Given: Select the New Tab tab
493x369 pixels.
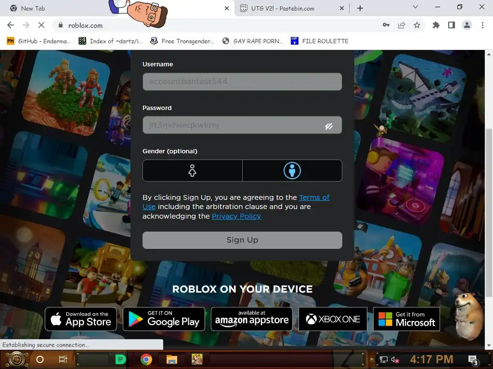Looking at the screenshot, I should click(33, 9).
